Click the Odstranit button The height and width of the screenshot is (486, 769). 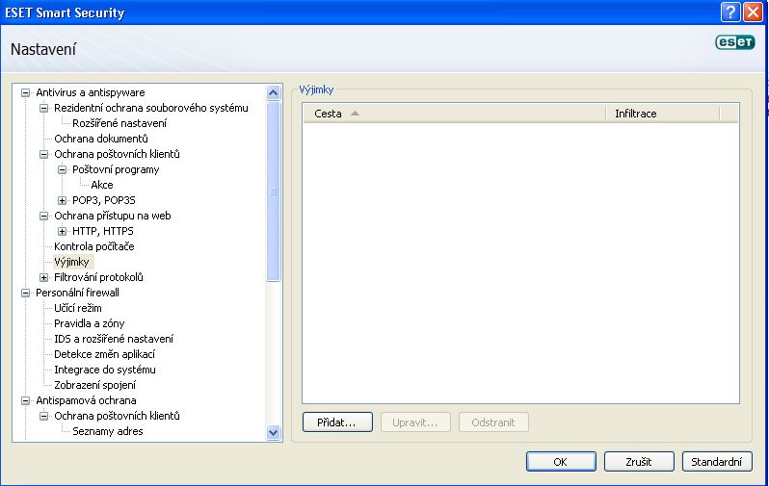493,422
